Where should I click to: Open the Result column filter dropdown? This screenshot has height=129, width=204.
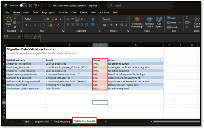point(91,60)
